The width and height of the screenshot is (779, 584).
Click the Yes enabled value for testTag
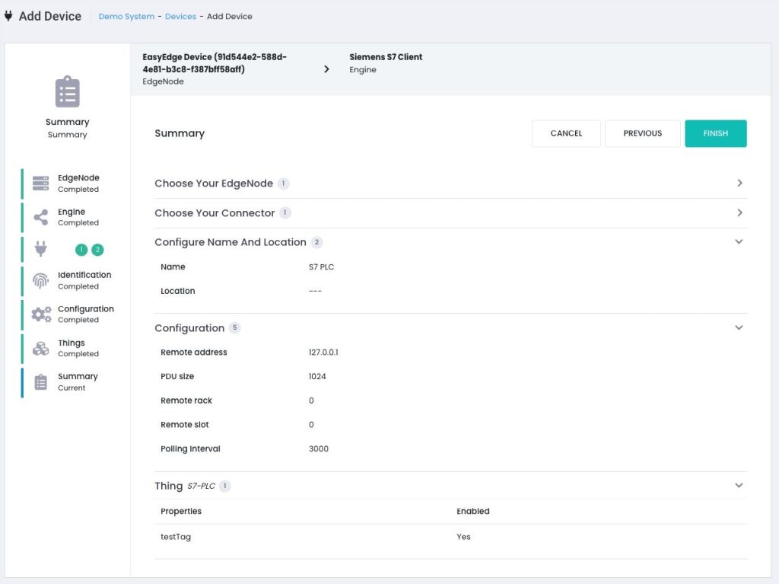point(463,537)
